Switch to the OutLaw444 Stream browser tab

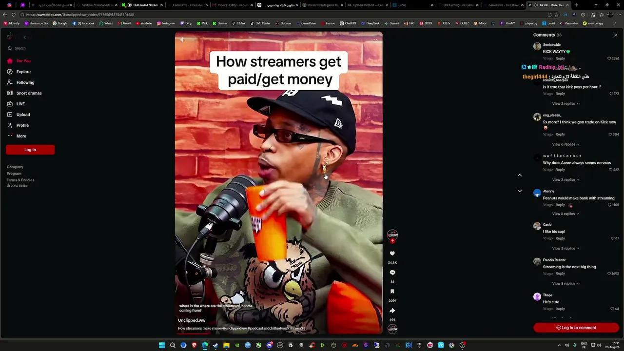pos(143,5)
